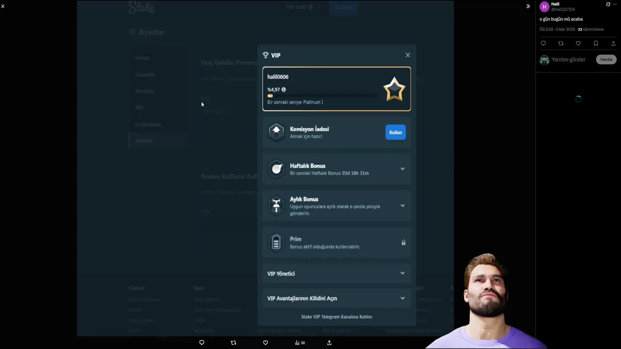621x349 pixels.
Task: Click 'Bir sonraki seviye: Platinum I' text
Action: pyautogui.click(x=295, y=102)
